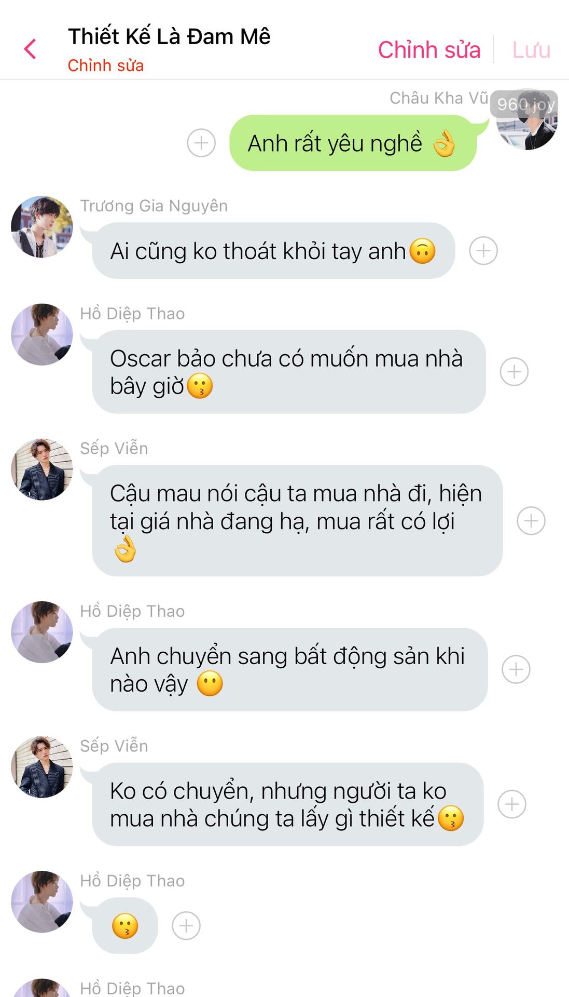
Task: Tap the pink back arrow
Action: (30, 49)
